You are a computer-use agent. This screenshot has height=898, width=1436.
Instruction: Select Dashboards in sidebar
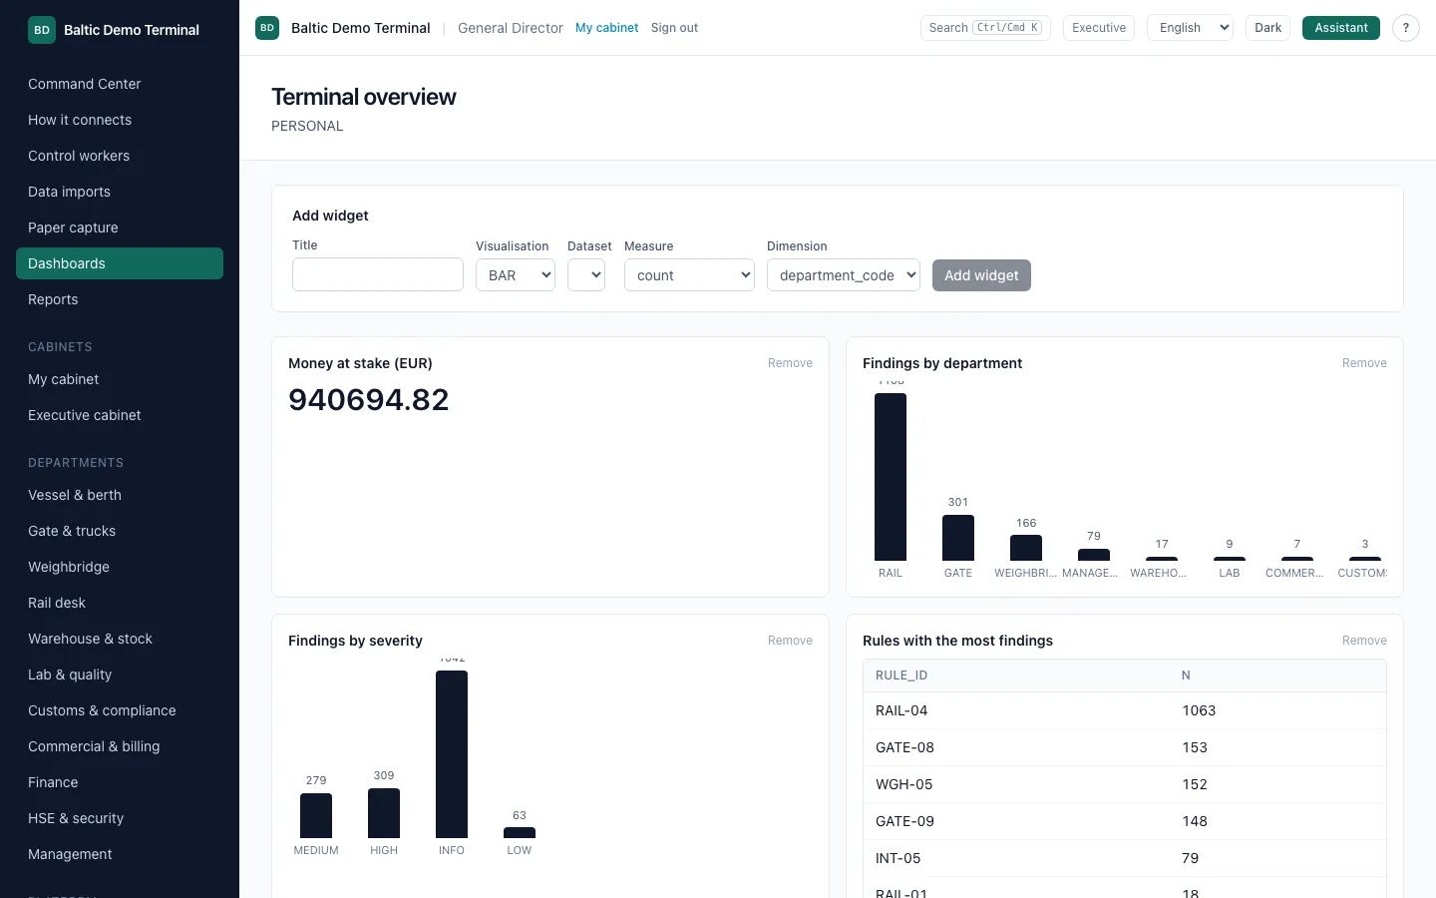click(x=120, y=263)
